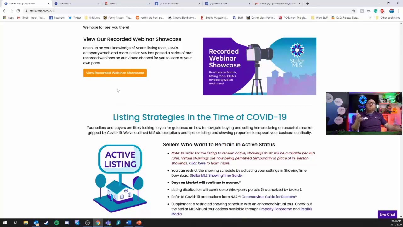This screenshot has width=403, height=227.
Task: Open the Windows Start menu
Action: pos(5,223)
